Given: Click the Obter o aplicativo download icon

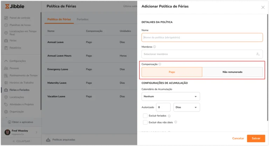Looking at the screenshot, I should [9, 122].
